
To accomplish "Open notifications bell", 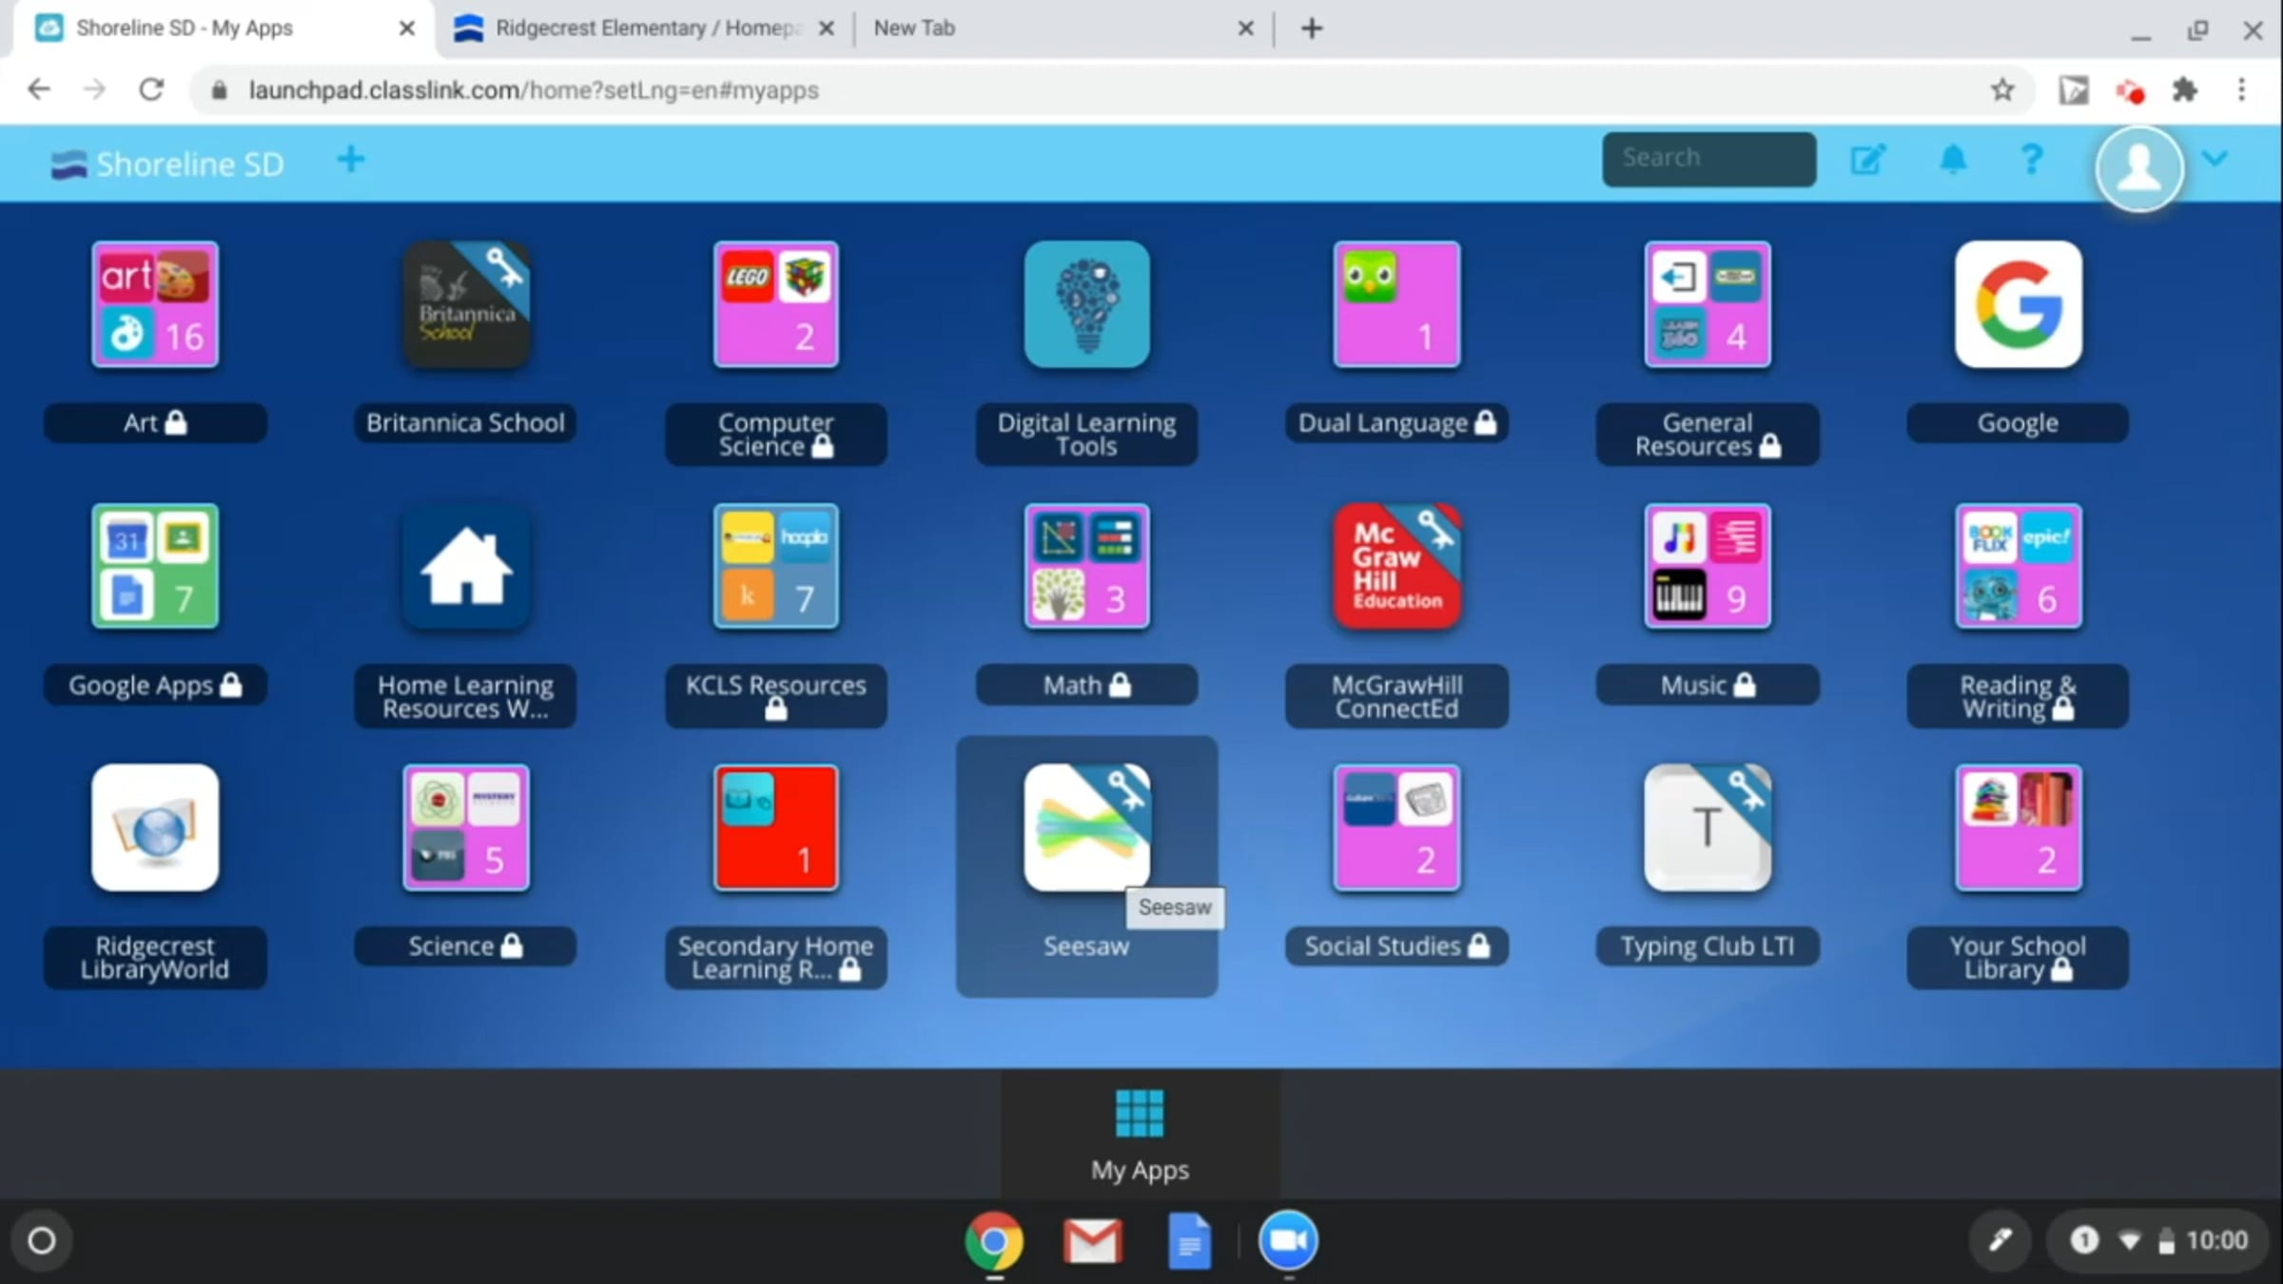I will coord(1953,159).
